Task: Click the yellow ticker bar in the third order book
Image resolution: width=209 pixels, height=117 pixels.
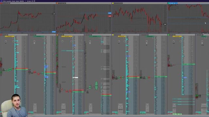Action: pyautogui.click(x=67, y=36)
